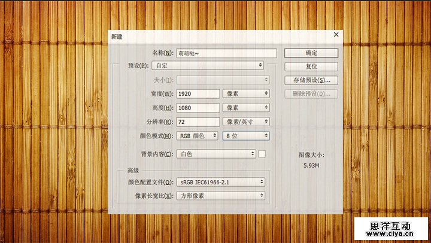Click the 高级 section label
The width and height of the screenshot is (431, 243).
(133, 171)
